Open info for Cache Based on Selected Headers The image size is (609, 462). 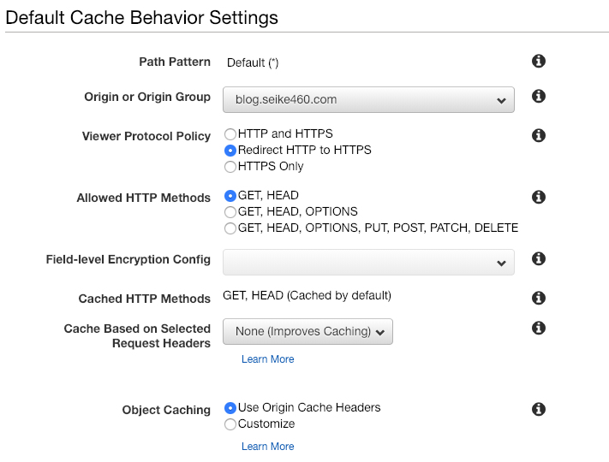[x=539, y=328]
